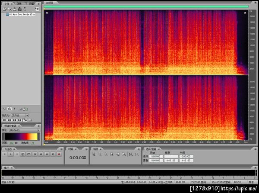Toggle fifth filter button with marker icon

(x=25, y=120)
